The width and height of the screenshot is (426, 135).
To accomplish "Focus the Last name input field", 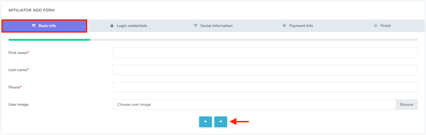I will (x=265, y=70).
